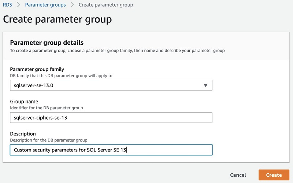The width and height of the screenshot is (293, 183).
Task: Click hint 'Description for the DB parameter group'
Action: tap(49, 140)
